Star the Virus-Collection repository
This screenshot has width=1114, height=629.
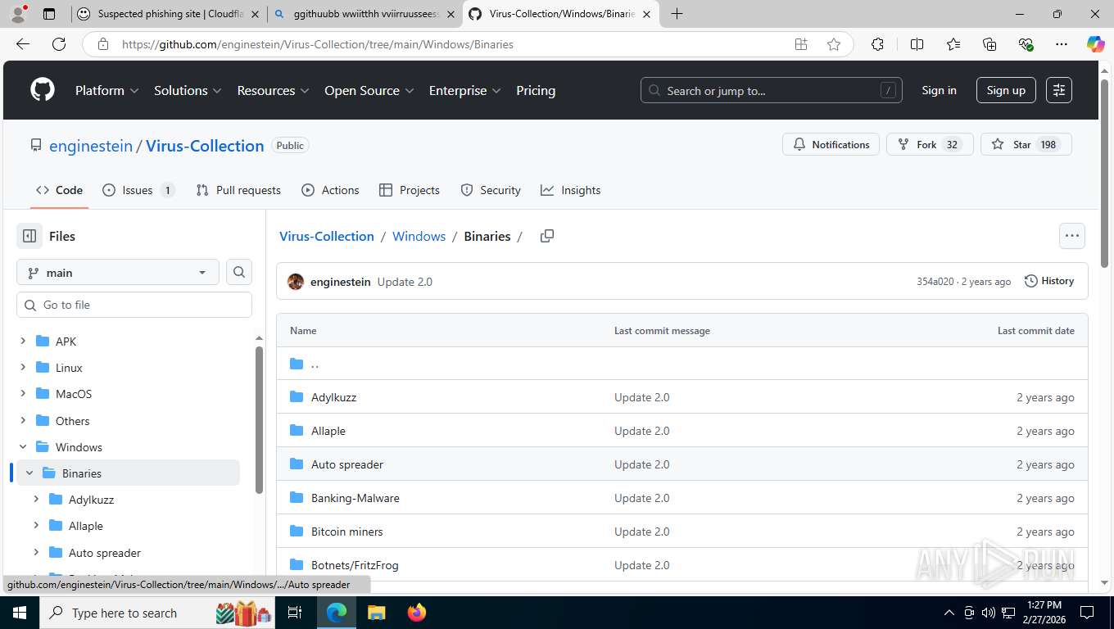1026,144
